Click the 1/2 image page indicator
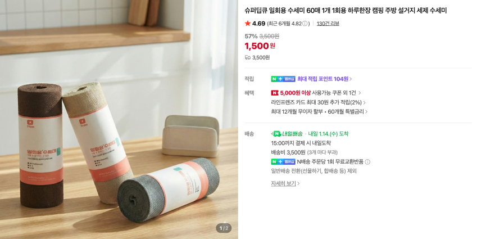 [x=224, y=228]
